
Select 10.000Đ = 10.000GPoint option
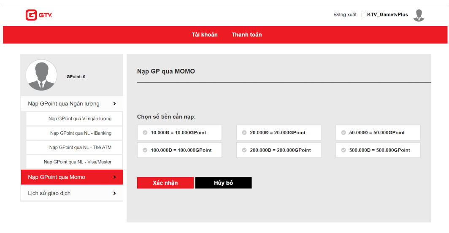[179, 133]
